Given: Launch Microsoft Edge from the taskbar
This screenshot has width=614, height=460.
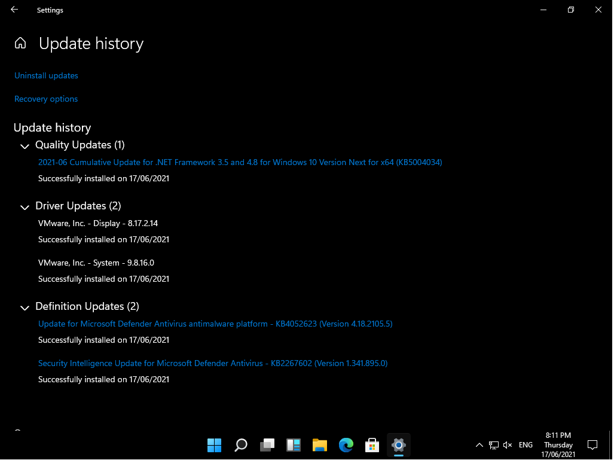Looking at the screenshot, I should coord(346,446).
